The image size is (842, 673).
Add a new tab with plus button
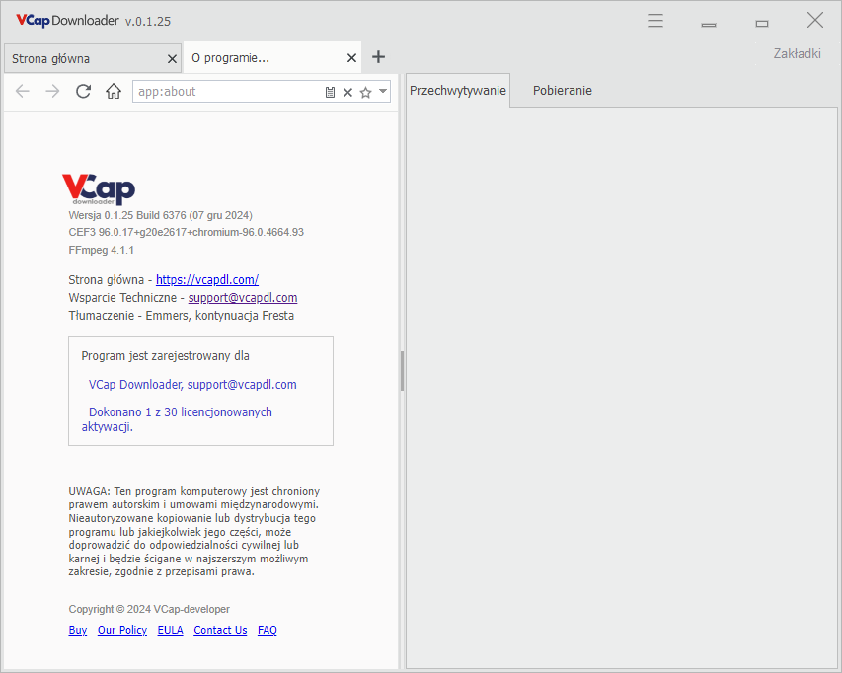pos(379,57)
